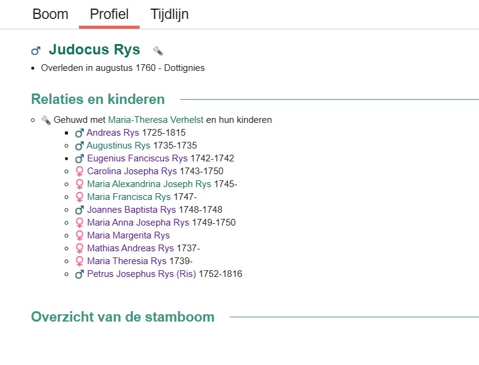Click the male icon before Petrus Josephus Rys
This screenshot has width=479, height=365.
pyautogui.click(x=79, y=274)
